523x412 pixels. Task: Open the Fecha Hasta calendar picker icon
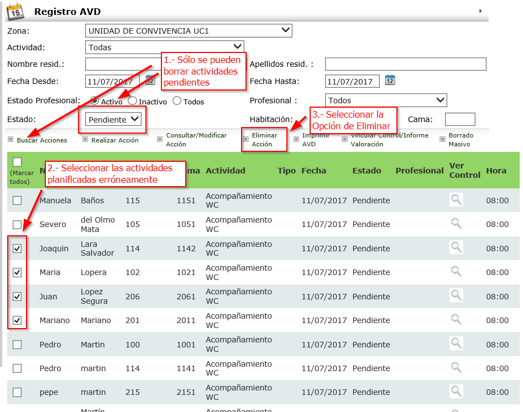click(x=390, y=81)
